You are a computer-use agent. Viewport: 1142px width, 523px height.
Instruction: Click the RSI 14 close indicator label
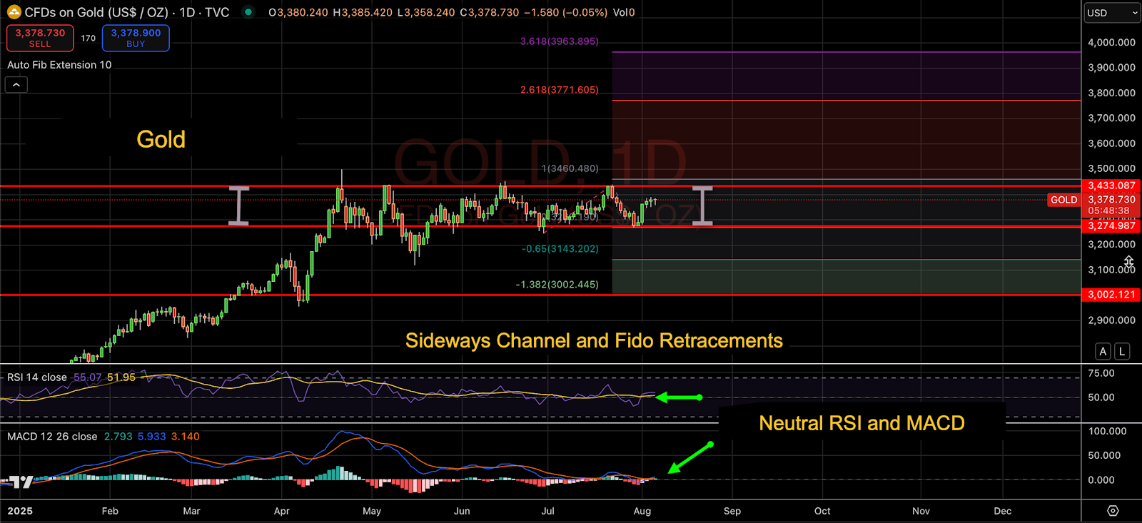coord(37,377)
